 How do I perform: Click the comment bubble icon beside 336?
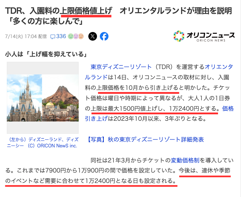[53, 37]
